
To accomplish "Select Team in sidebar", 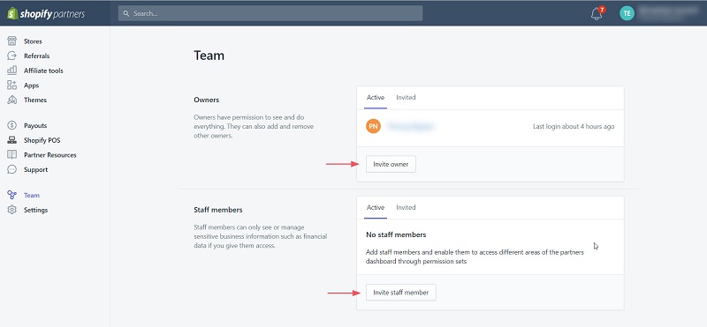I will [x=32, y=195].
